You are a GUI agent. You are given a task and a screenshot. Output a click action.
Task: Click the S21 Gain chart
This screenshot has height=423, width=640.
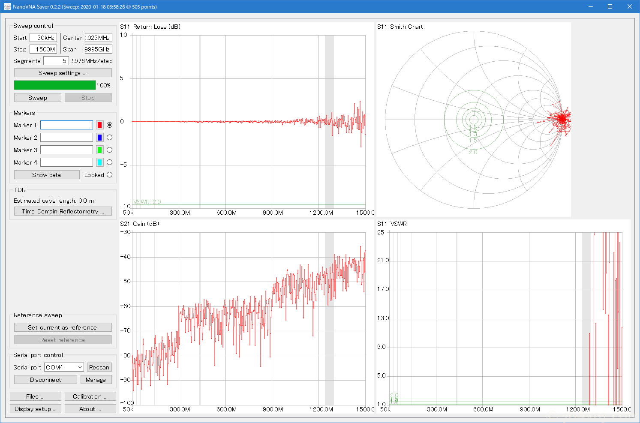(x=246, y=317)
